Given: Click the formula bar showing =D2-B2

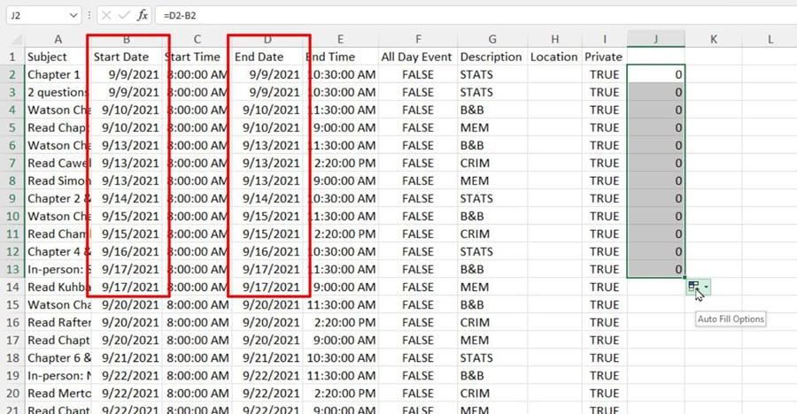Looking at the screenshot, I should [x=476, y=15].
